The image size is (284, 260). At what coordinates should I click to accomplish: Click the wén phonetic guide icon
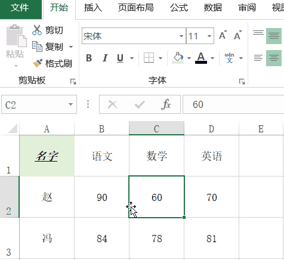pyautogui.click(x=229, y=58)
